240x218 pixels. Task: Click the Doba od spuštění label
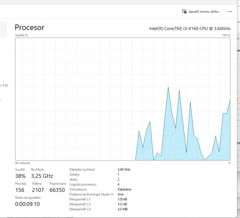pos(28,198)
